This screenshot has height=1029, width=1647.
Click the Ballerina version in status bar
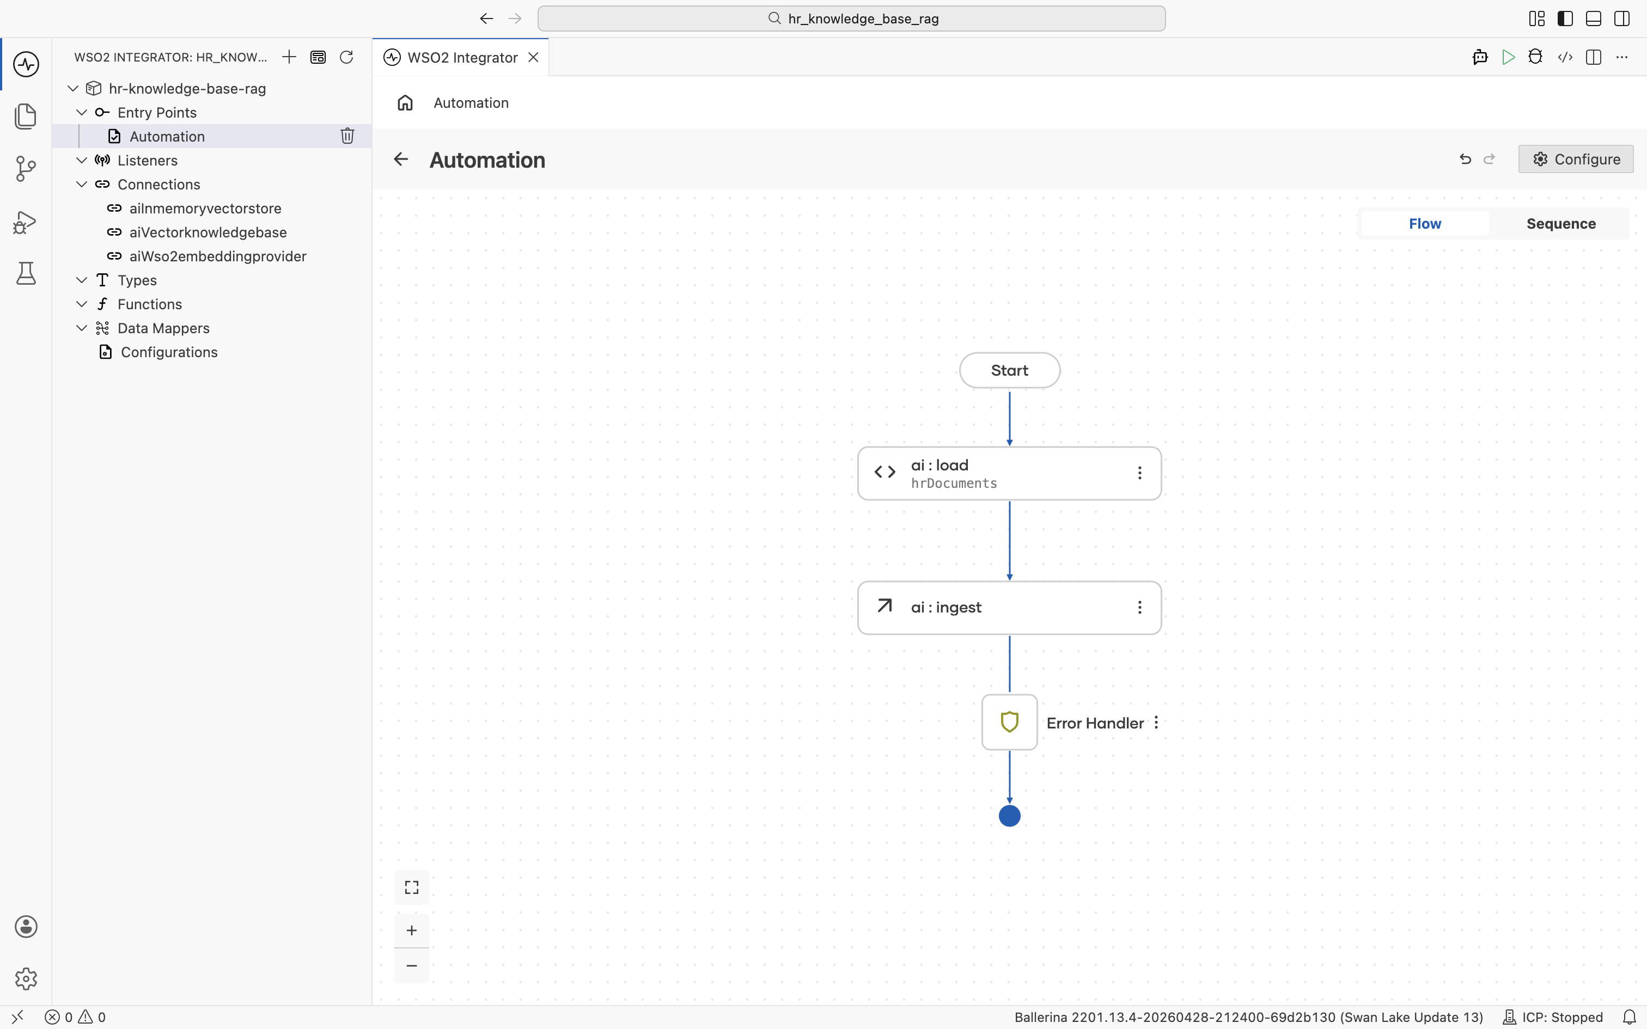[x=1248, y=1018]
